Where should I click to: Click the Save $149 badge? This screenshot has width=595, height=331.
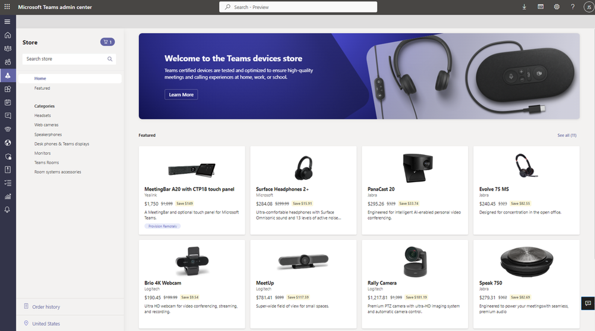[185, 203]
